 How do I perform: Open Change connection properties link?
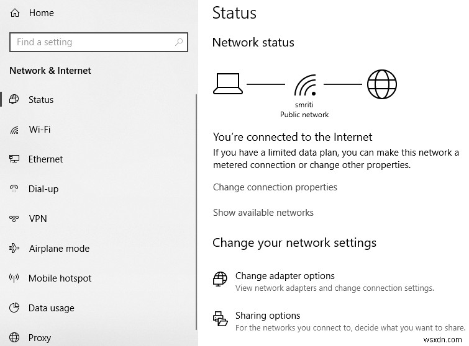coord(275,187)
